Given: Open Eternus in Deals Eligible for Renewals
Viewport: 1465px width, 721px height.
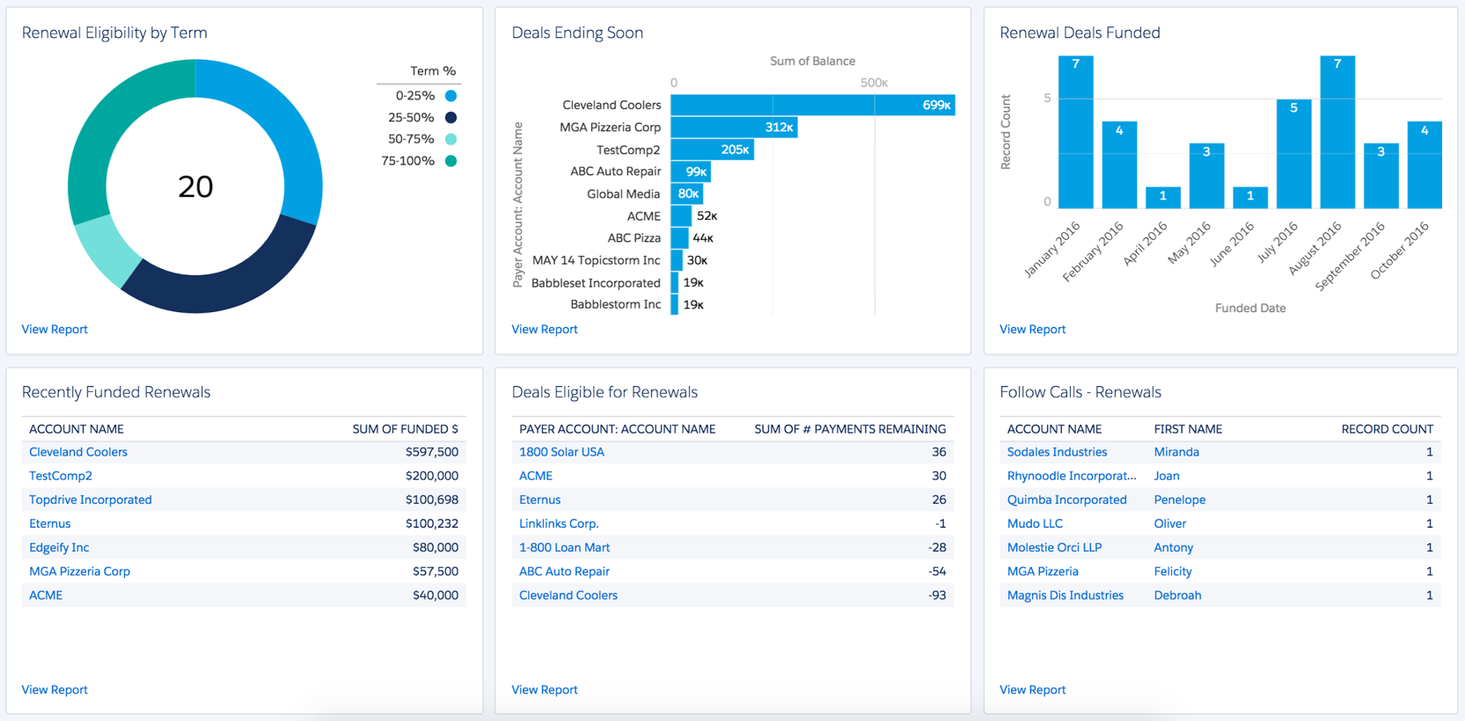Looking at the screenshot, I should (539, 499).
